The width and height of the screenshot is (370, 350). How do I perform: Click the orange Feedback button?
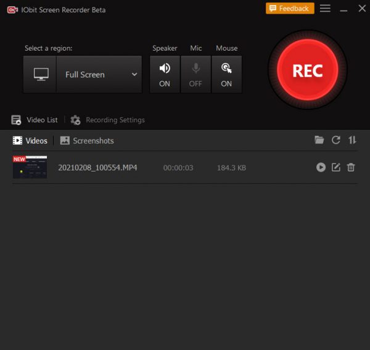[290, 9]
